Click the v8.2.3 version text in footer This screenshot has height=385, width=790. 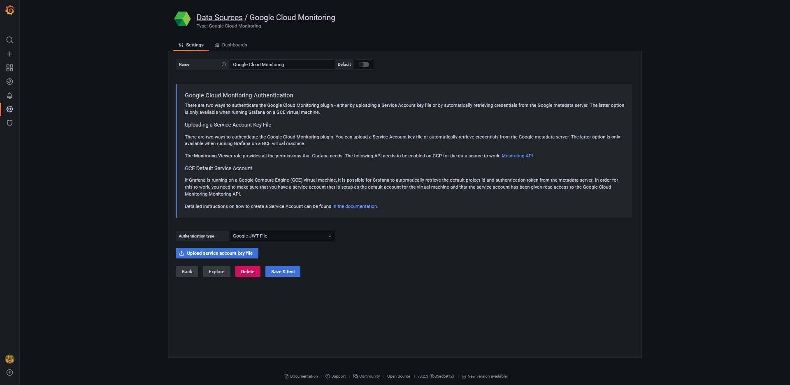click(436, 376)
